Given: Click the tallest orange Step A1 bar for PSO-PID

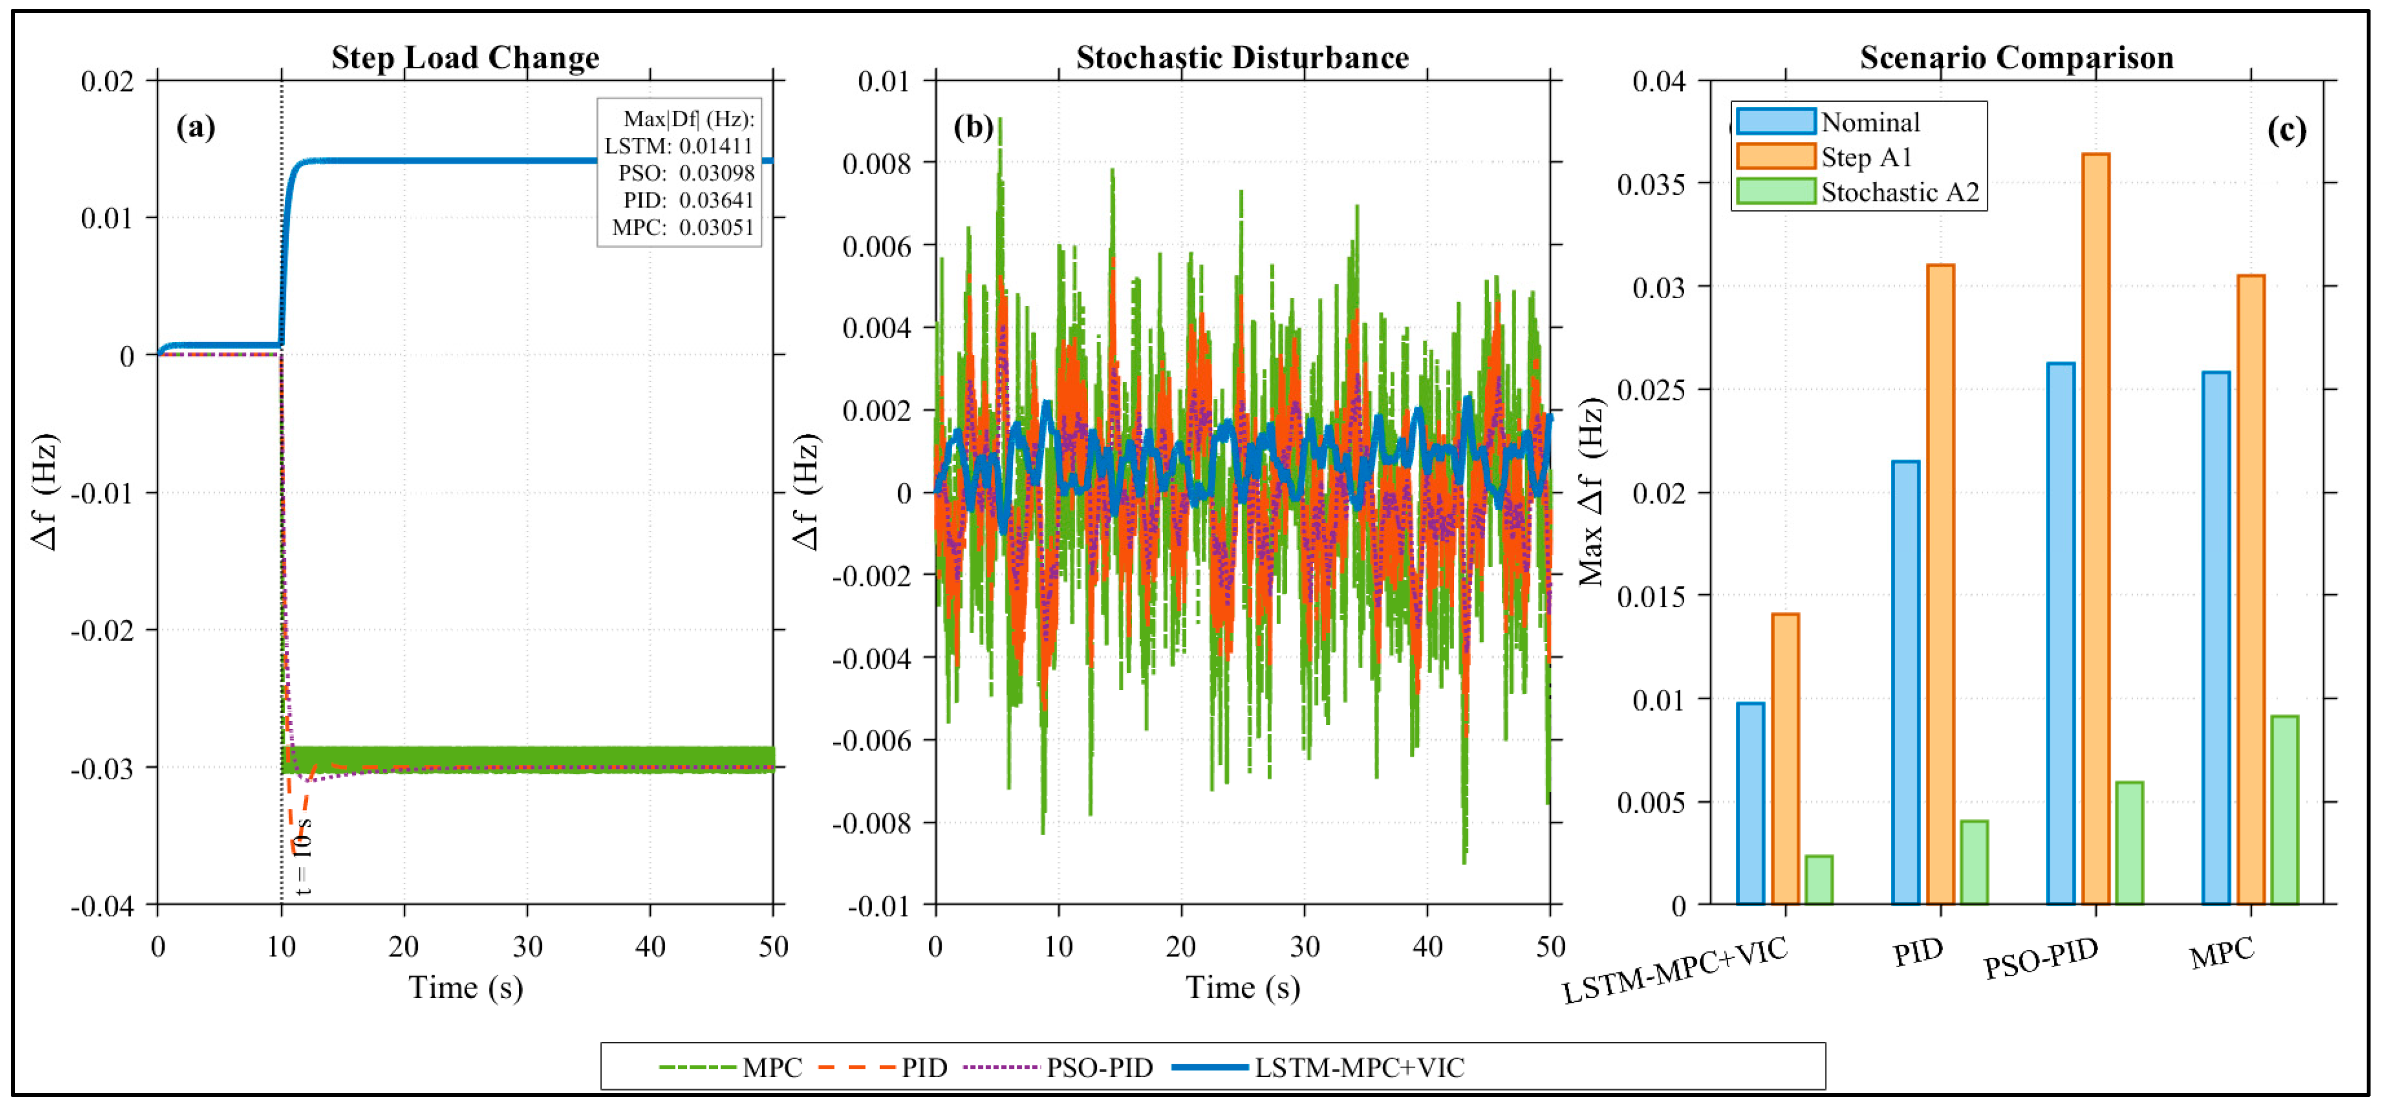Looking at the screenshot, I should (2096, 529).
